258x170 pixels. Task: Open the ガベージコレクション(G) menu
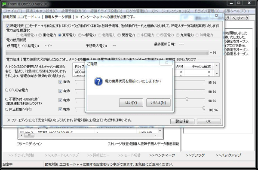(x=171, y=11)
